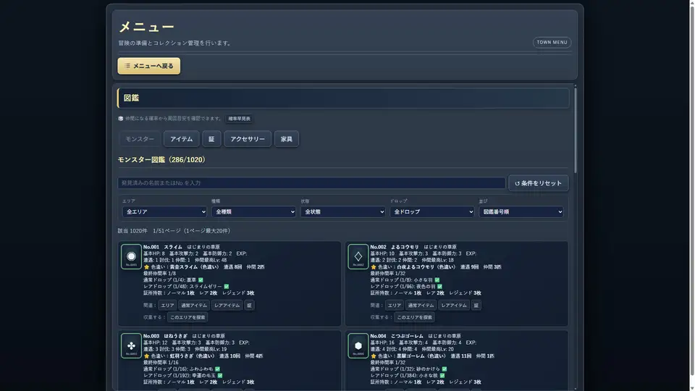This screenshot has height=391, width=695.
Task: Switch to the 家具 tab
Action: (287, 139)
